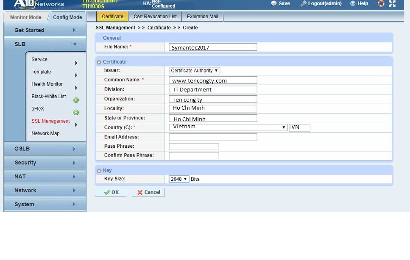Click the Email Address input field

click(213, 137)
